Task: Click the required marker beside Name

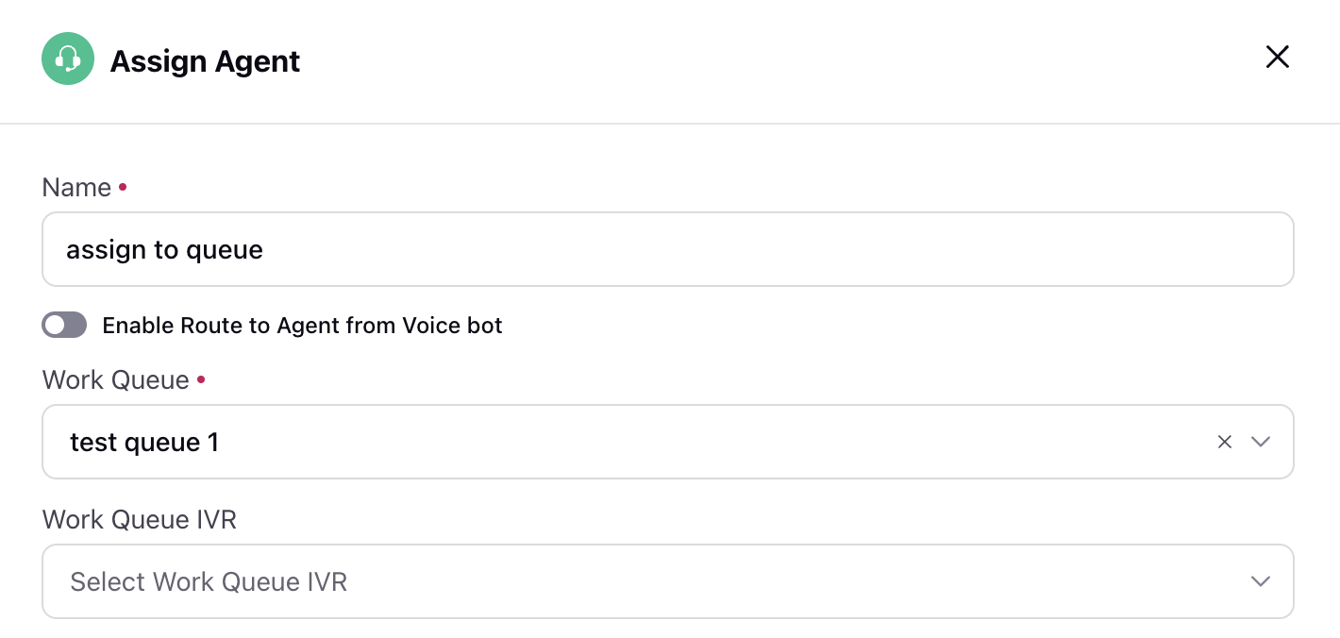Action: 123,188
